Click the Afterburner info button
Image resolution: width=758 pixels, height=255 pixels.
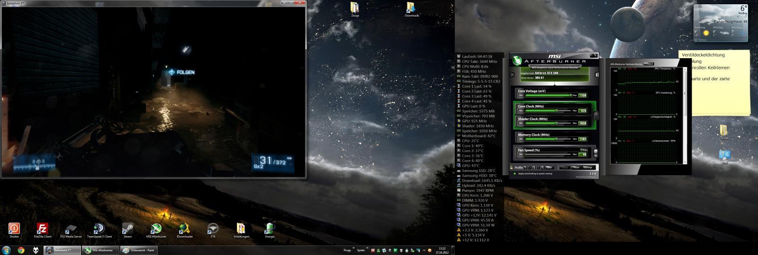point(597,74)
